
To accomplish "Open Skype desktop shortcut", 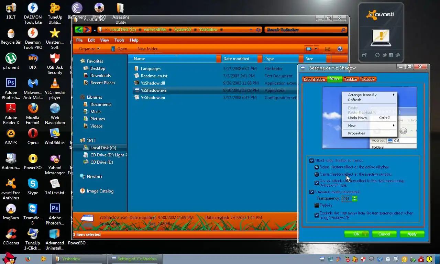I will click(x=33, y=187).
